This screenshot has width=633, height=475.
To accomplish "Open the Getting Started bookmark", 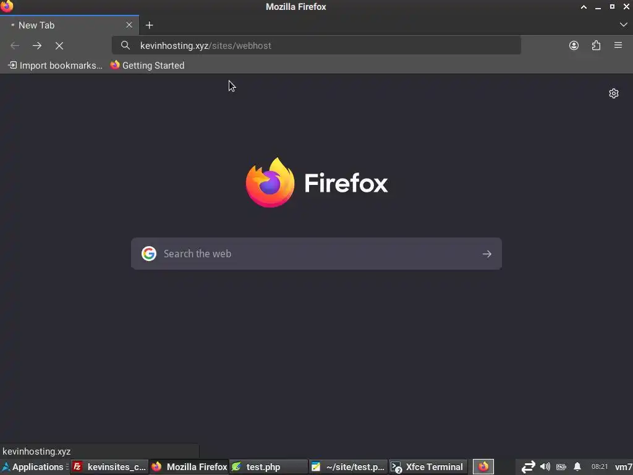I will pos(147,66).
